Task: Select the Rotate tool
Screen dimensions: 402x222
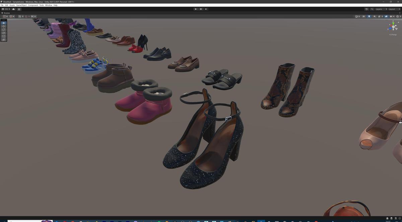Action: (x=3, y=29)
